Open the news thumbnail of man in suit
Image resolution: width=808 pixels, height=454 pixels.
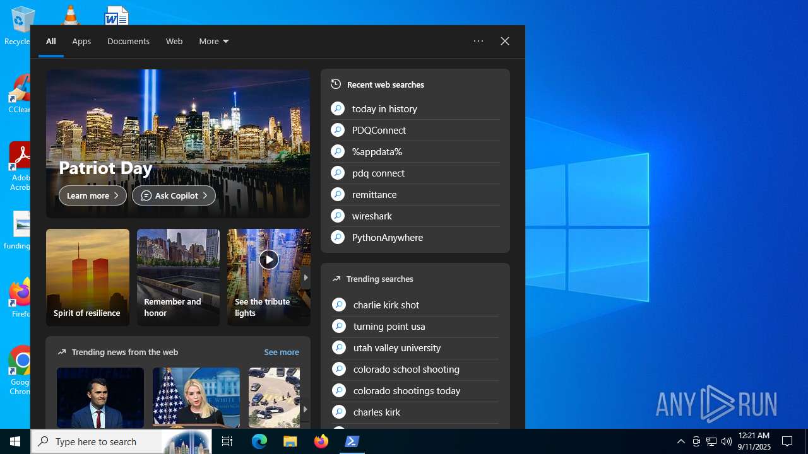tap(100, 398)
